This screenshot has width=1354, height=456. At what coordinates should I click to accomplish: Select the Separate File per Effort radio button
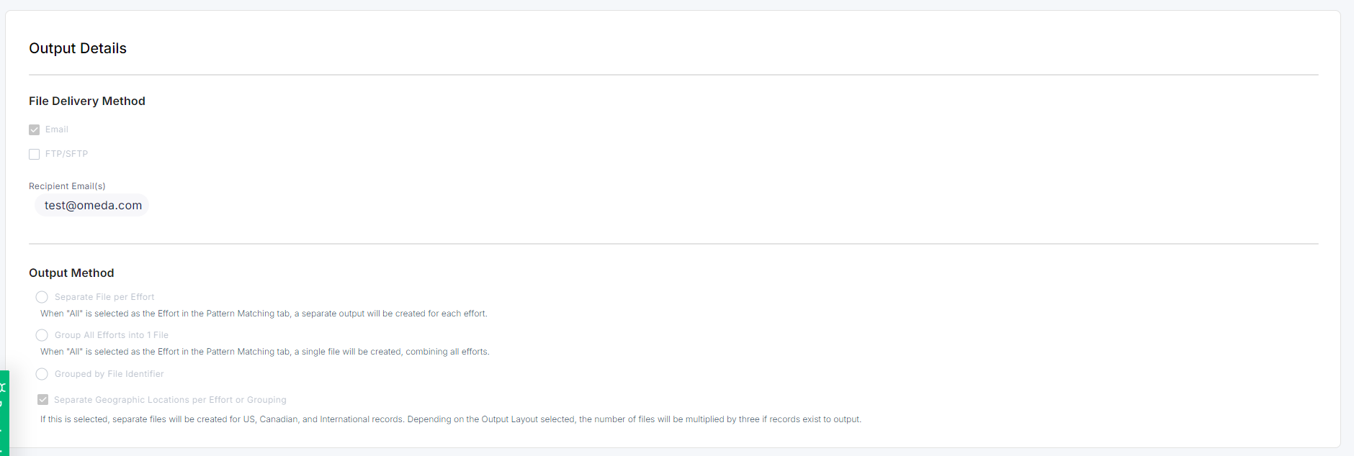[42, 297]
